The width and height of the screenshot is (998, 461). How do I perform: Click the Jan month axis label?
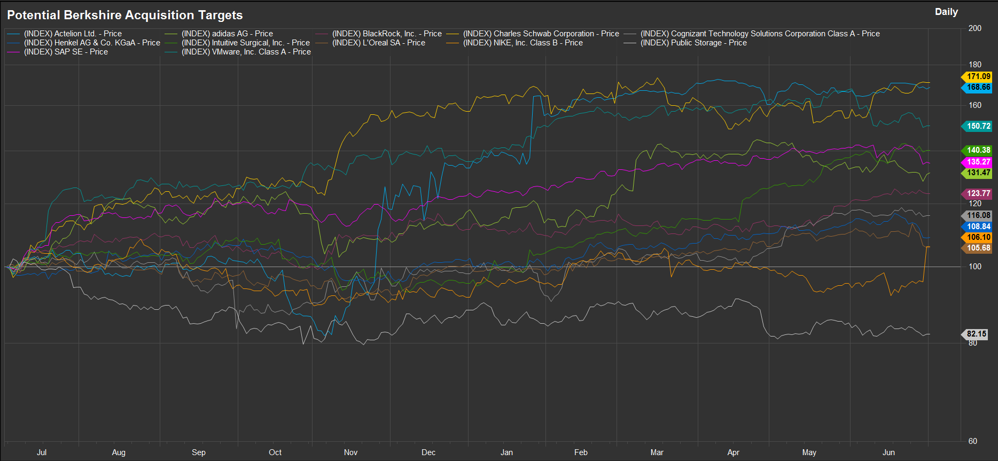click(x=506, y=452)
